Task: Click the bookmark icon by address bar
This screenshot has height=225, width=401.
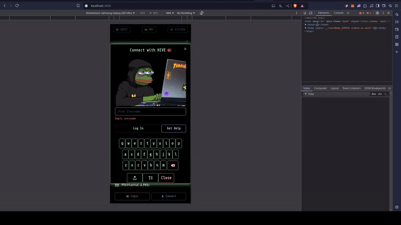Action: tap(78, 5)
